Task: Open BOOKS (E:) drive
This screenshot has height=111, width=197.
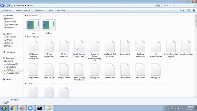Action: [10, 67]
